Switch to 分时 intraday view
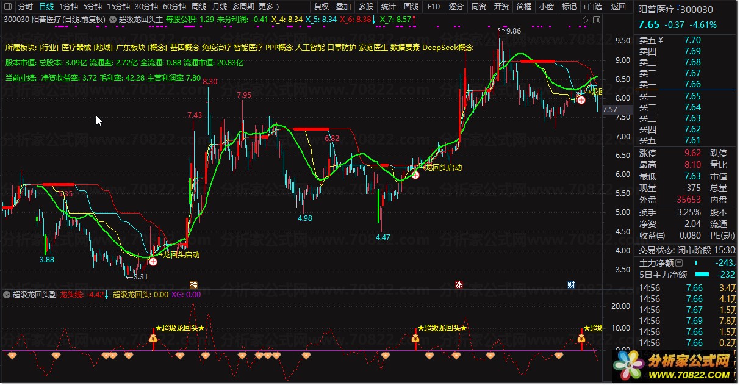The image size is (740, 385). tap(25, 7)
